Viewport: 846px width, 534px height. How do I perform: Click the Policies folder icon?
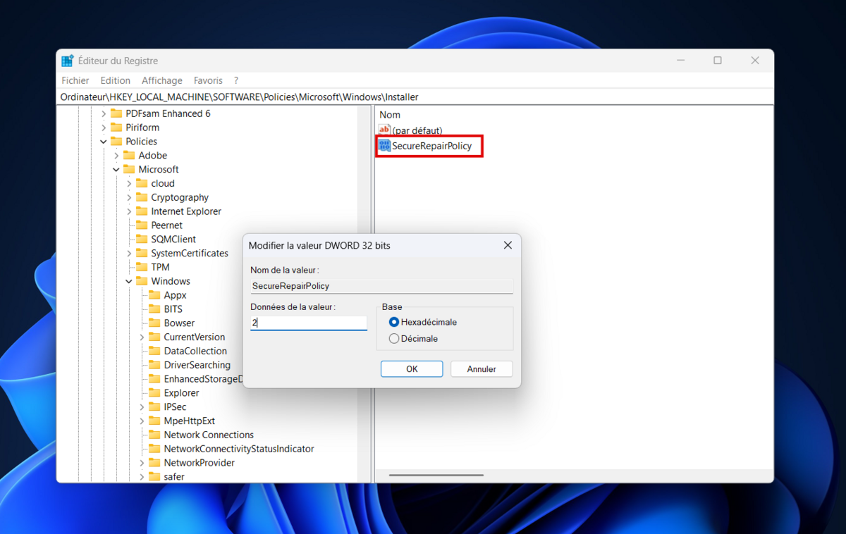(x=116, y=142)
